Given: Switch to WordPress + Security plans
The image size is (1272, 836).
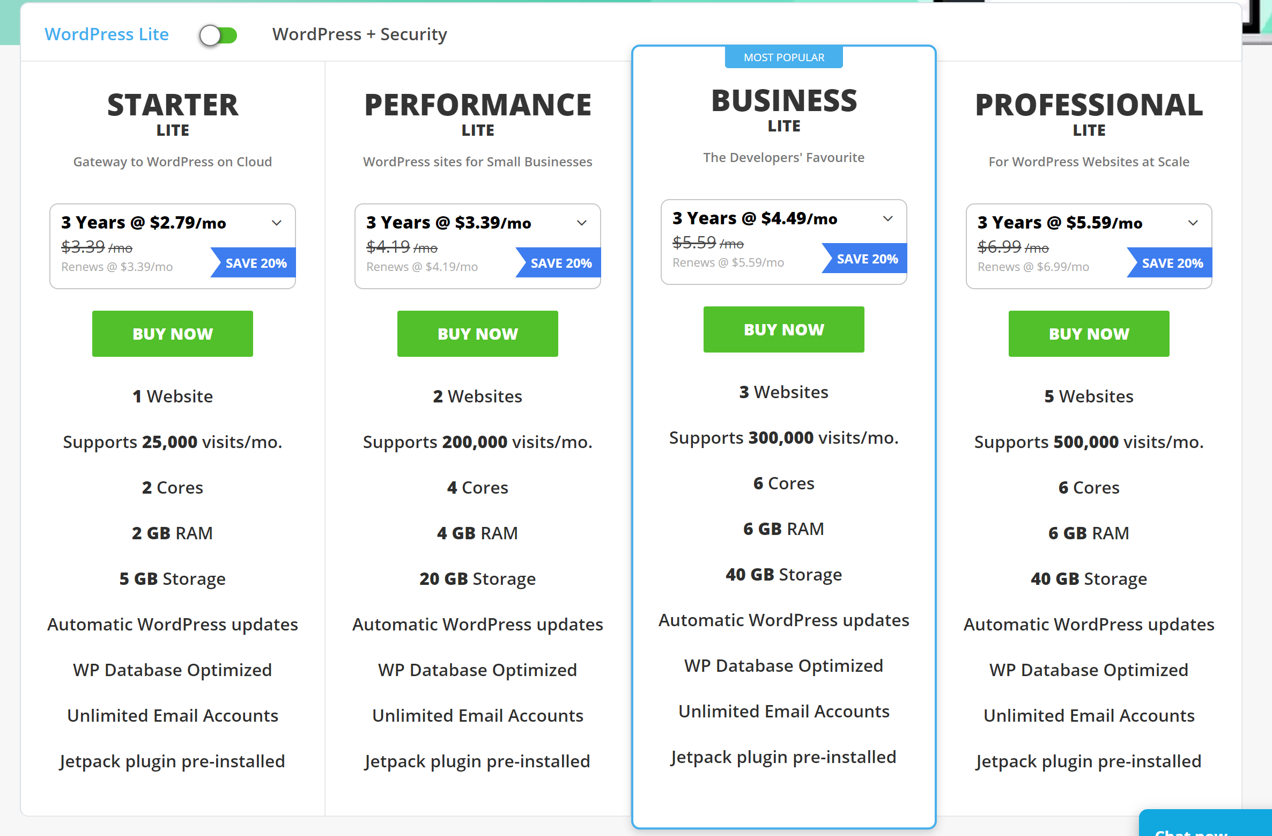Looking at the screenshot, I should click(359, 34).
